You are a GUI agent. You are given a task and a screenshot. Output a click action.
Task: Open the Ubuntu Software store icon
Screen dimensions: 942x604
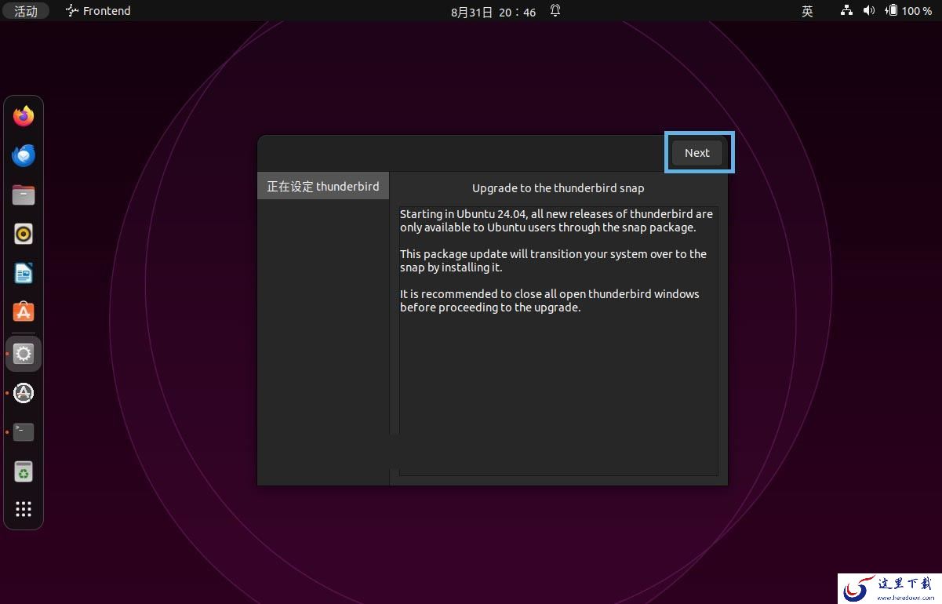(x=24, y=313)
